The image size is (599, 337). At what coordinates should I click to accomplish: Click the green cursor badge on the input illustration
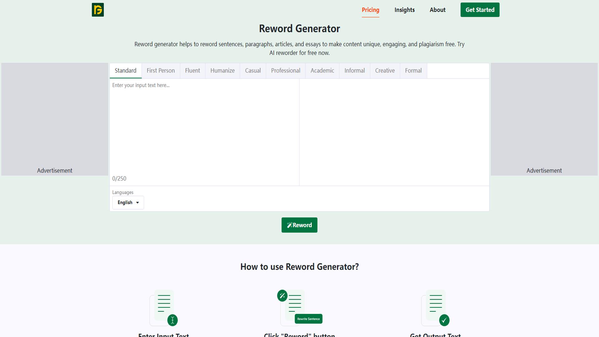pyautogui.click(x=173, y=320)
